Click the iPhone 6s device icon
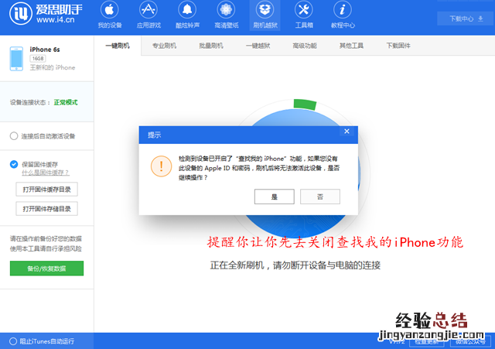Image resolution: width=495 pixels, height=349 pixels. (16, 59)
